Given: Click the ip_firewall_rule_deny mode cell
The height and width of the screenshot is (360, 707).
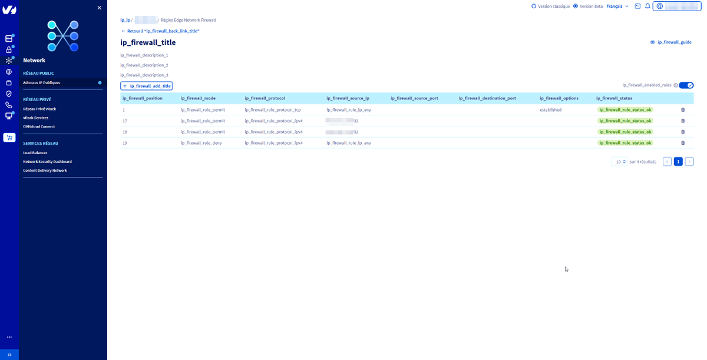Looking at the screenshot, I should pos(201,143).
